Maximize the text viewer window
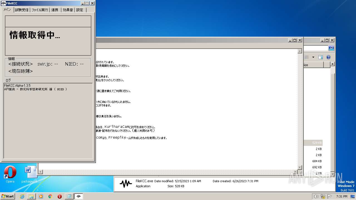 (295, 40)
